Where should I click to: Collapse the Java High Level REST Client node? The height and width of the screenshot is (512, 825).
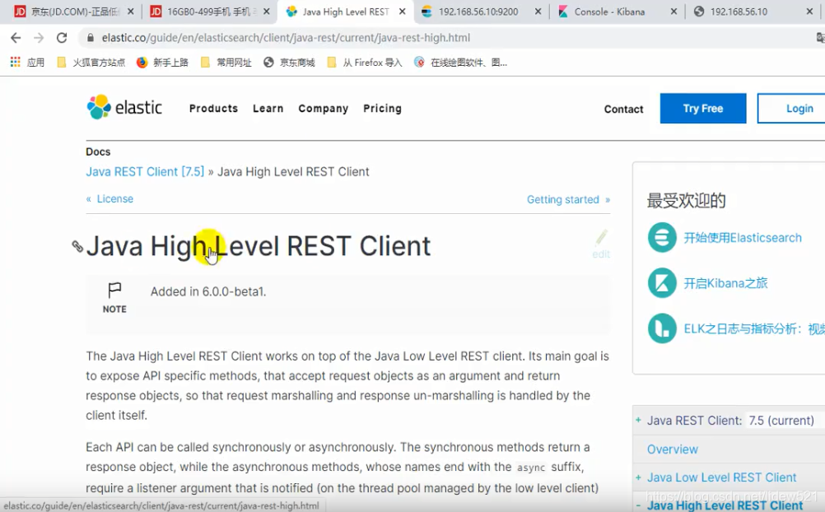[638, 505]
